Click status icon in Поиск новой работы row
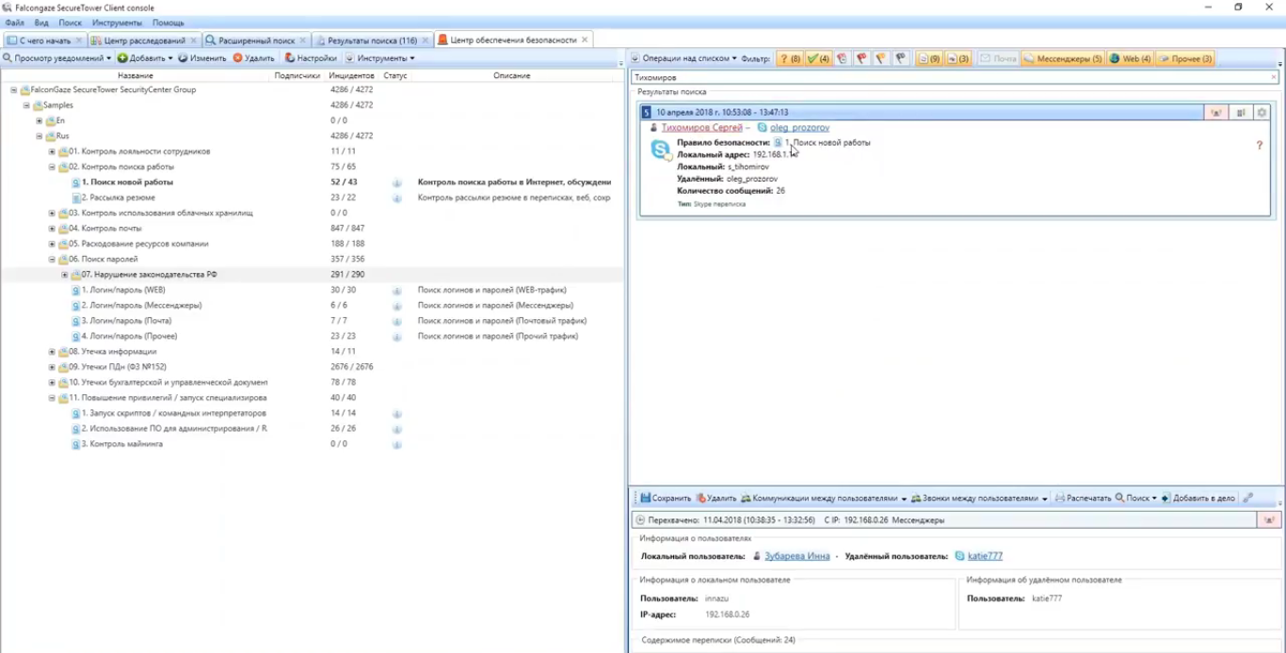This screenshot has height=653, width=1286. [x=397, y=183]
